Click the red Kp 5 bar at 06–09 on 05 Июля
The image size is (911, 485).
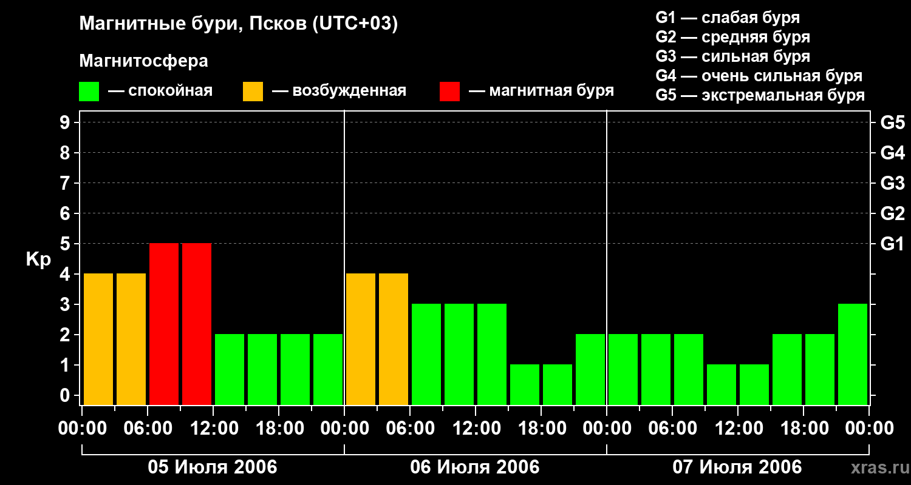point(164,324)
